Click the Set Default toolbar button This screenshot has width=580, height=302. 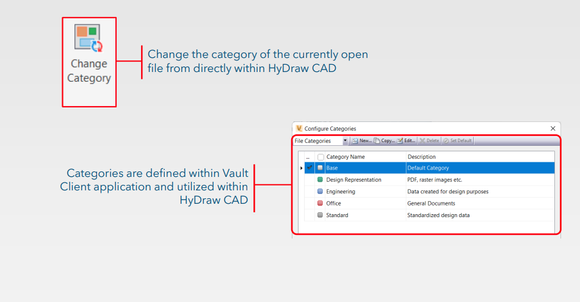click(x=457, y=141)
